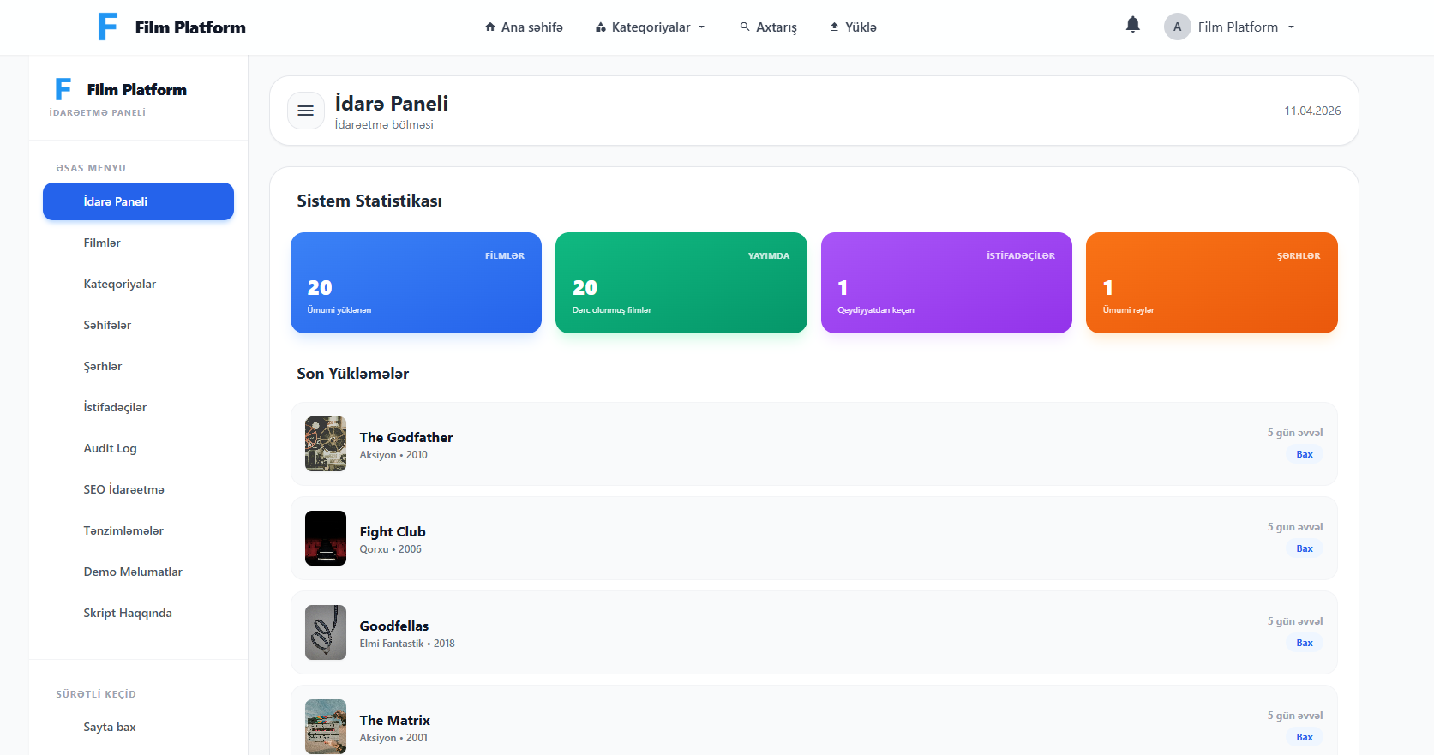This screenshot has width=1434, height=755.
Task: Toggle the sidebar hamburger menu button
Action: click(x=305, y=111)
